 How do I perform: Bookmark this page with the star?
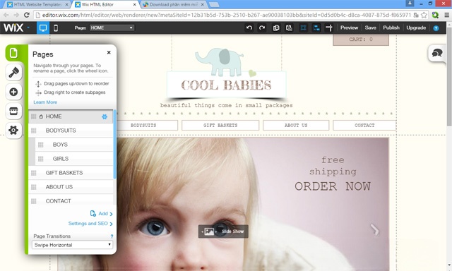tap(424, 15)
